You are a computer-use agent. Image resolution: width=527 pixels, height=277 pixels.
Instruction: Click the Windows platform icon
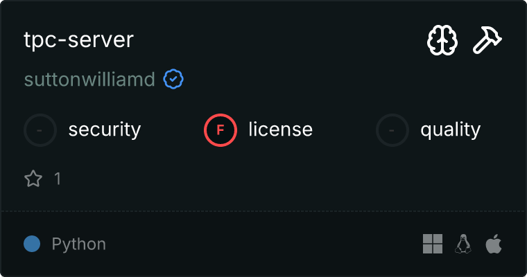point(433,244)
